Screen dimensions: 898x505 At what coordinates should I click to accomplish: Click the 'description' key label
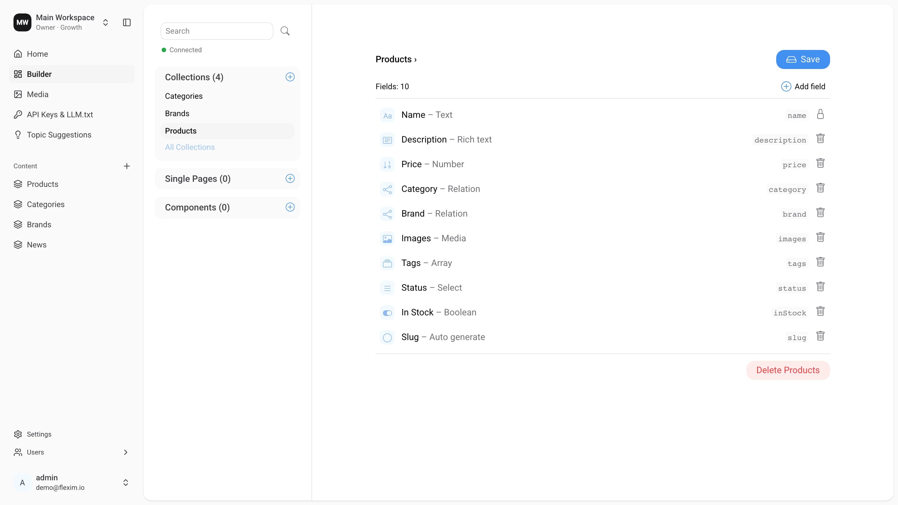pos(780,140)
